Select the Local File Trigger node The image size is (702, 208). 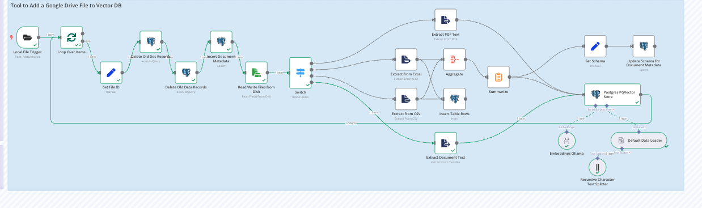point(27,37)
